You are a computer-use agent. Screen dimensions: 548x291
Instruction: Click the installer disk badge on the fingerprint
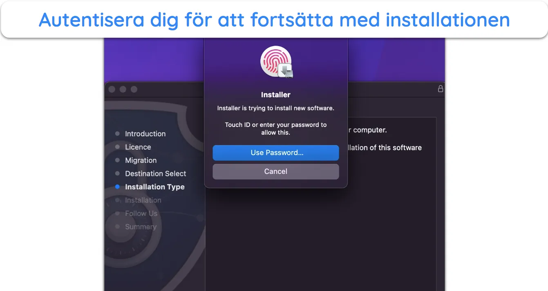coord(286,71)
